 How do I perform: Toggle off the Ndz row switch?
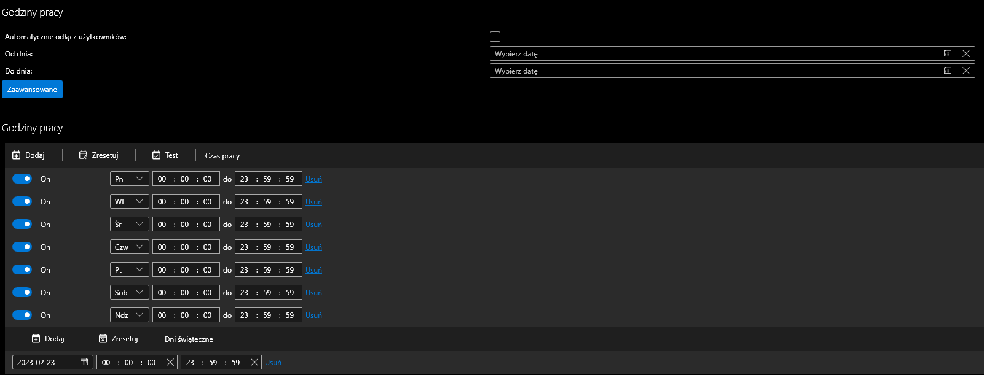coord(22,315)
